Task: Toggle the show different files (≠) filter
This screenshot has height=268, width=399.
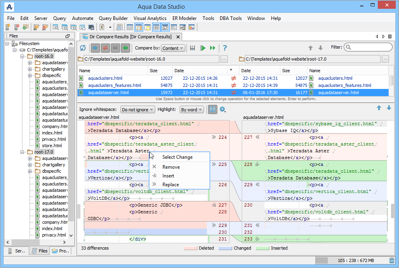Action: coord(105,48)
